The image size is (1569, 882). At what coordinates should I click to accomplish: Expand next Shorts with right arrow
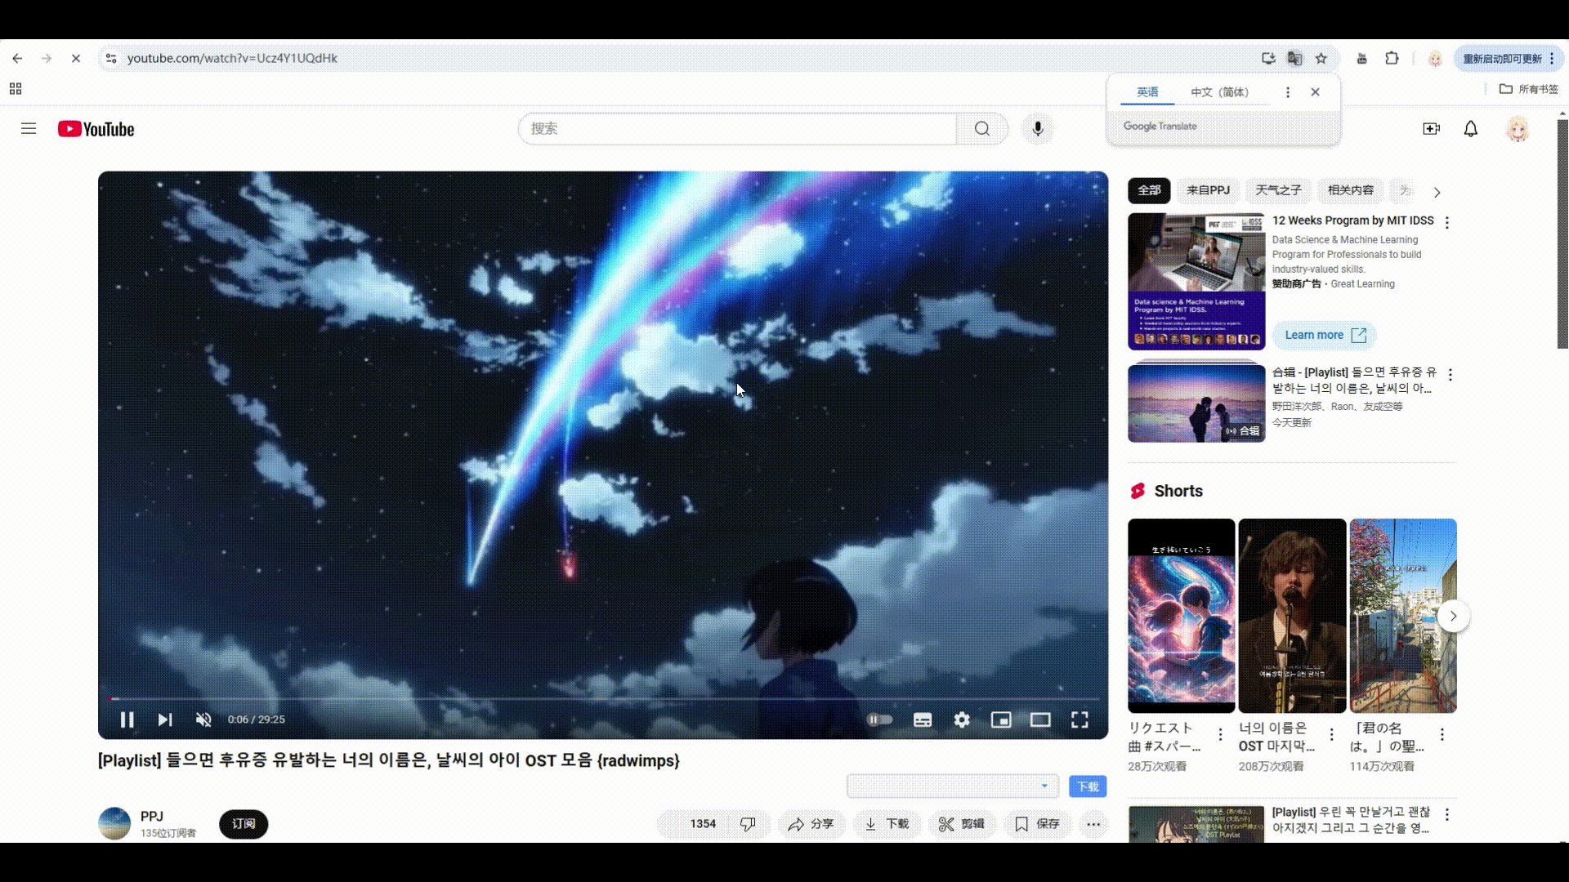click(x=1453, y=616)
